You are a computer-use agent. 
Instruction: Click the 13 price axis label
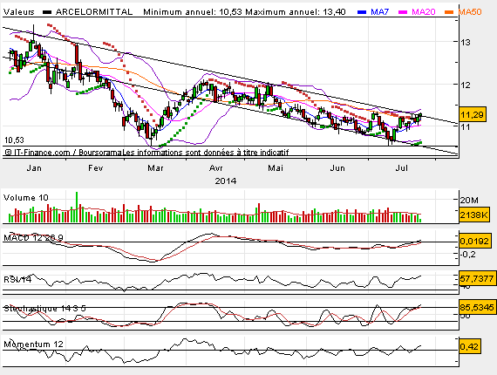[466, 42]
